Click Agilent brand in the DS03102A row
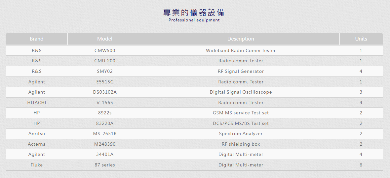The width and height of the screenshot is (390, 178). pyautogui.click(x=37, y=92)
